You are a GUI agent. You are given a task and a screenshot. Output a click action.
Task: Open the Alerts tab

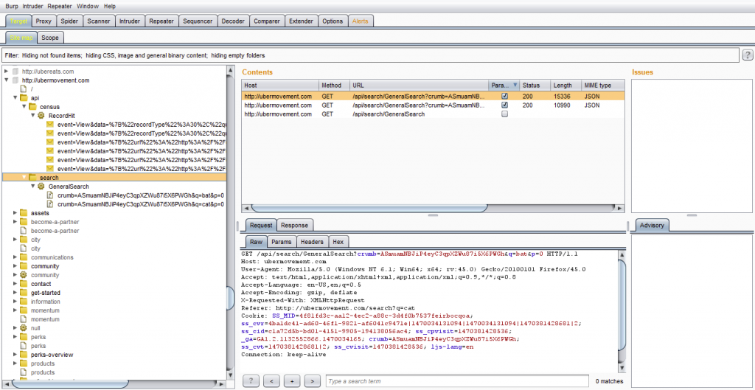(360, 21)
